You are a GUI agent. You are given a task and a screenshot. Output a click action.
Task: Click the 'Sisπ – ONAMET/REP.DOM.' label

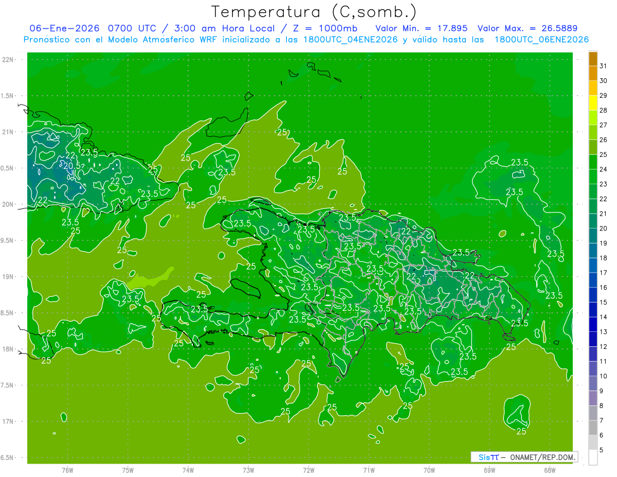pos(524,457)
